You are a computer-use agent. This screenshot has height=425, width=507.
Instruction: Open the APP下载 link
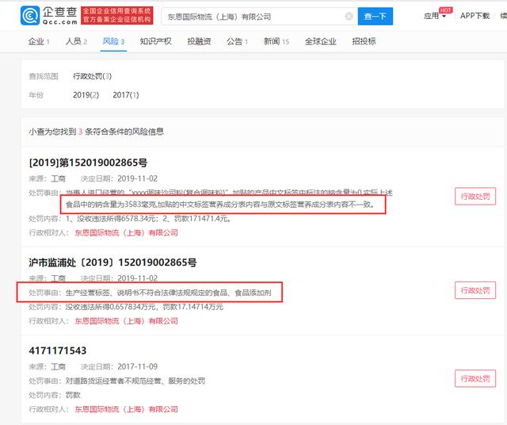[475, 16]
